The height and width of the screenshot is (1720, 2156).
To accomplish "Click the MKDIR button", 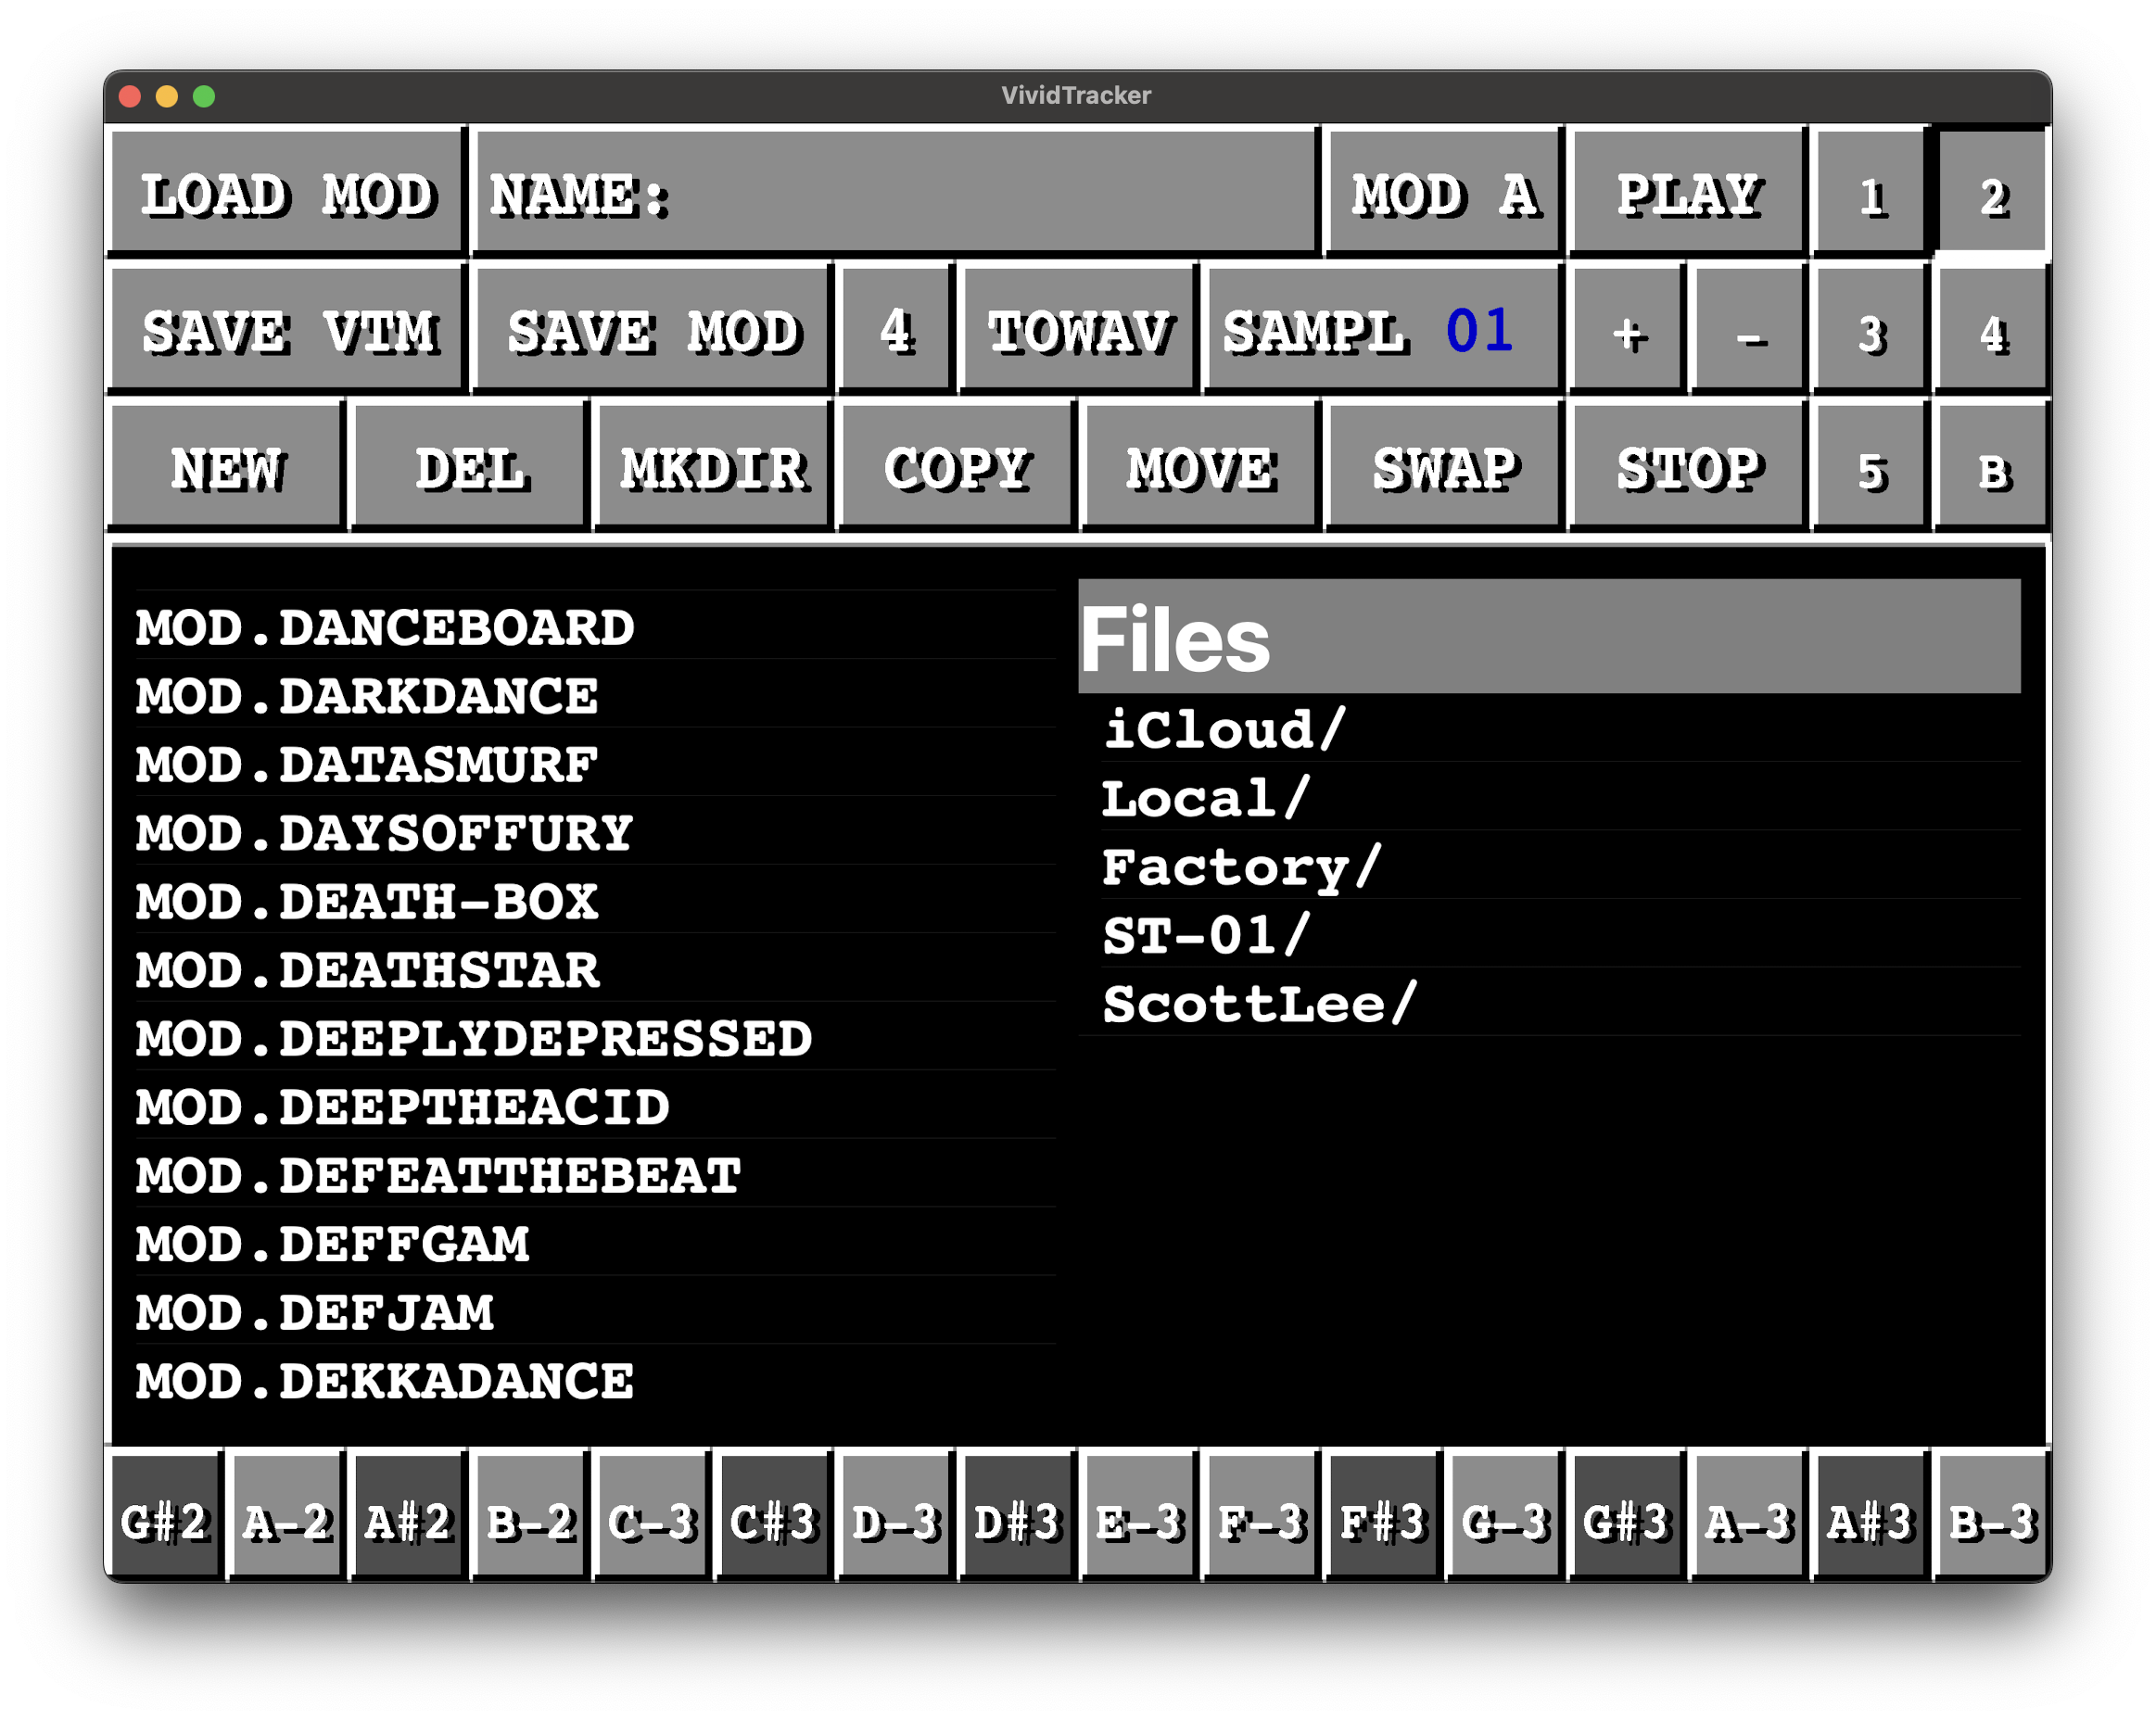I will [x=713, y=469].
